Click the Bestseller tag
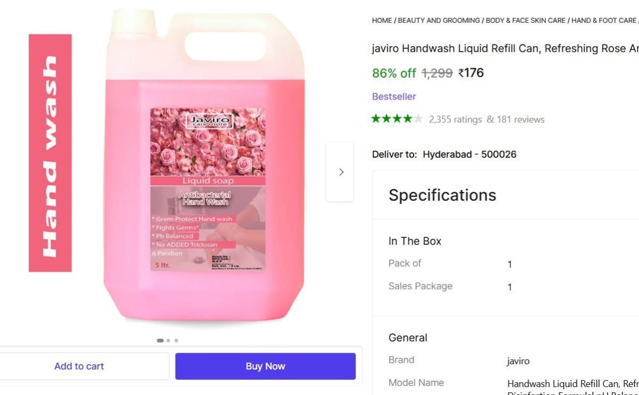 tap(394, 96)
